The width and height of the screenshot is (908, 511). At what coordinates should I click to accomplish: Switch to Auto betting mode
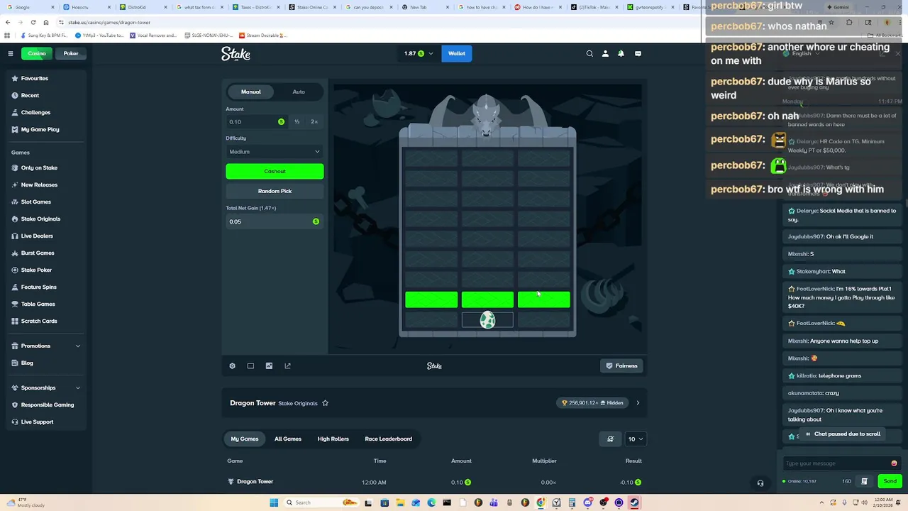299,92
